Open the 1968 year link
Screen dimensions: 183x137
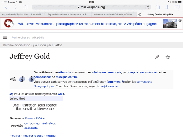[39, 118]
